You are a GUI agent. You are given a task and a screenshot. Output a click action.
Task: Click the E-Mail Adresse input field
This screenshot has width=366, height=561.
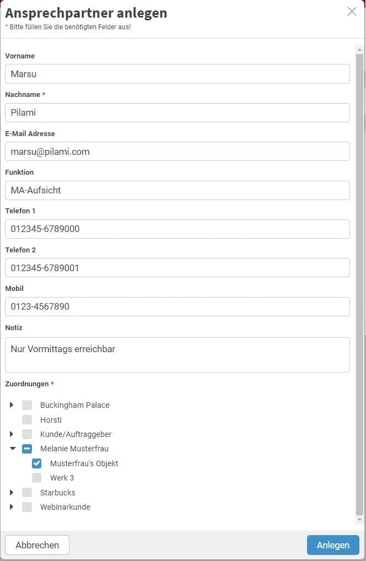click(177, 152)
